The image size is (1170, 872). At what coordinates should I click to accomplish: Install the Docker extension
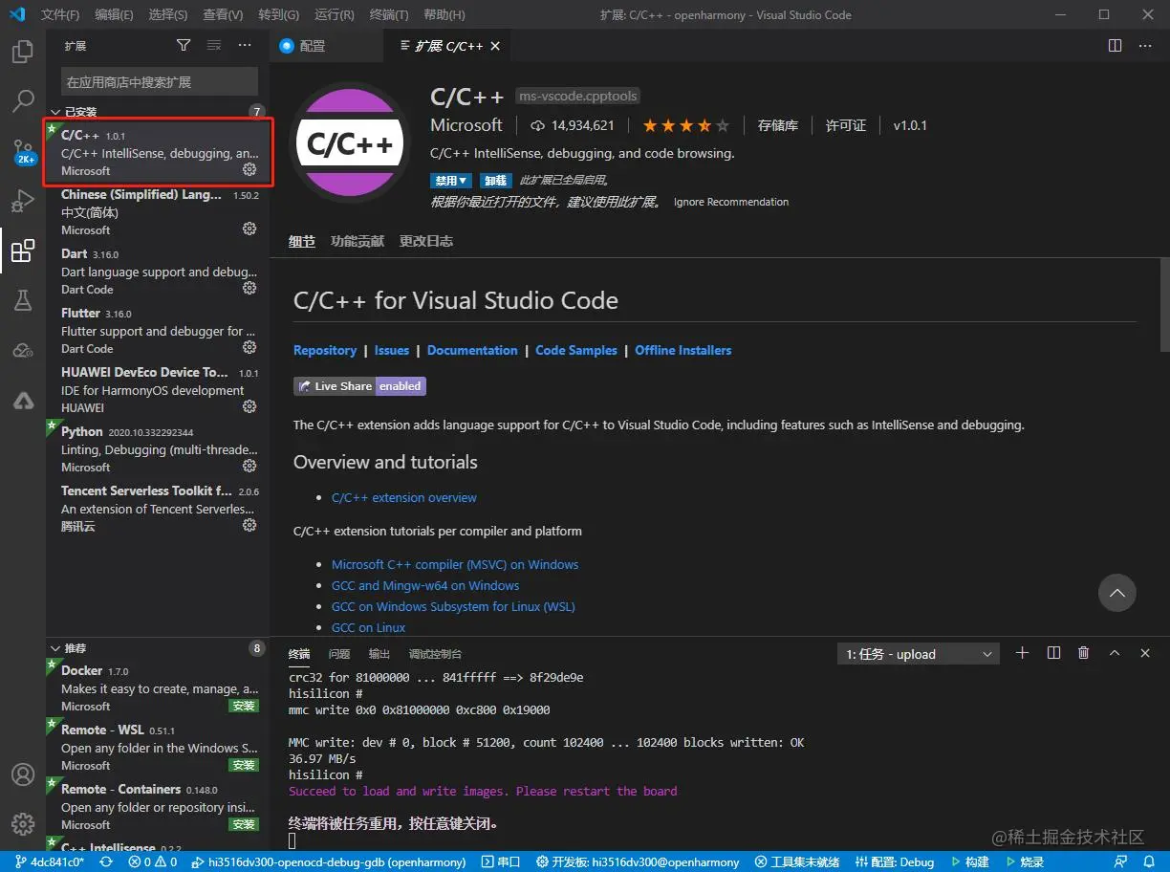[244, 706]
